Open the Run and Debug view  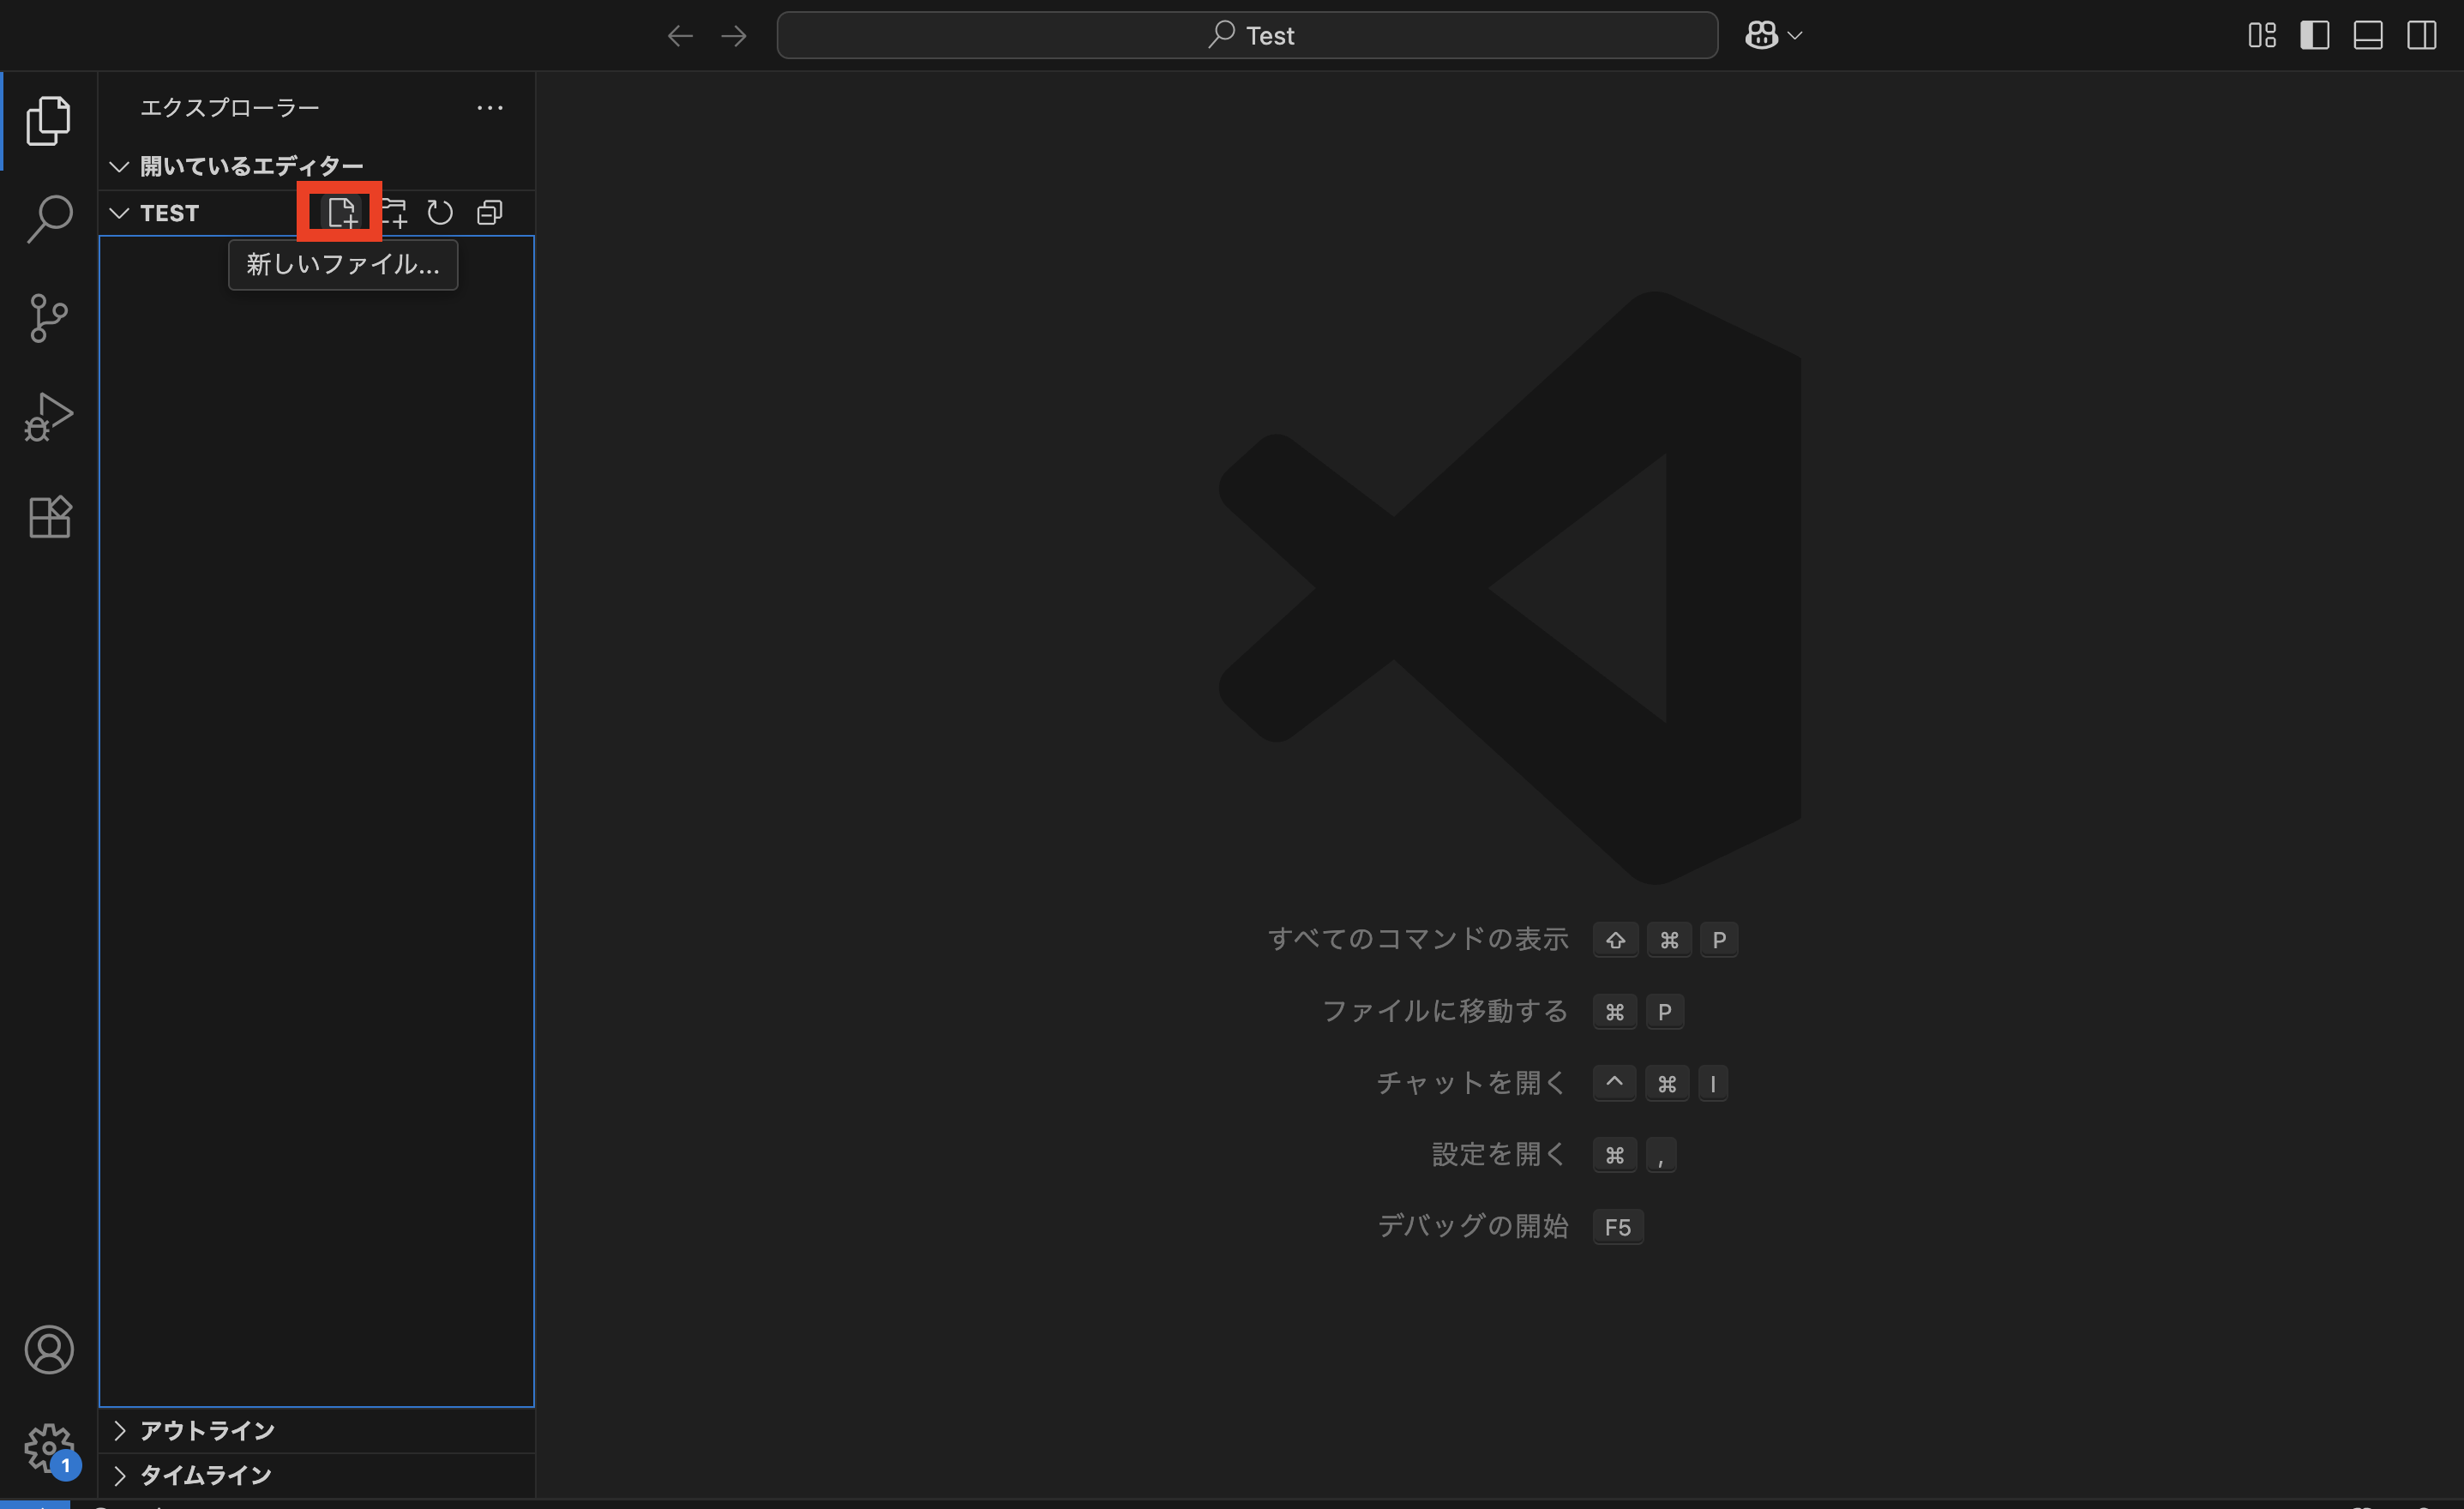49,416
